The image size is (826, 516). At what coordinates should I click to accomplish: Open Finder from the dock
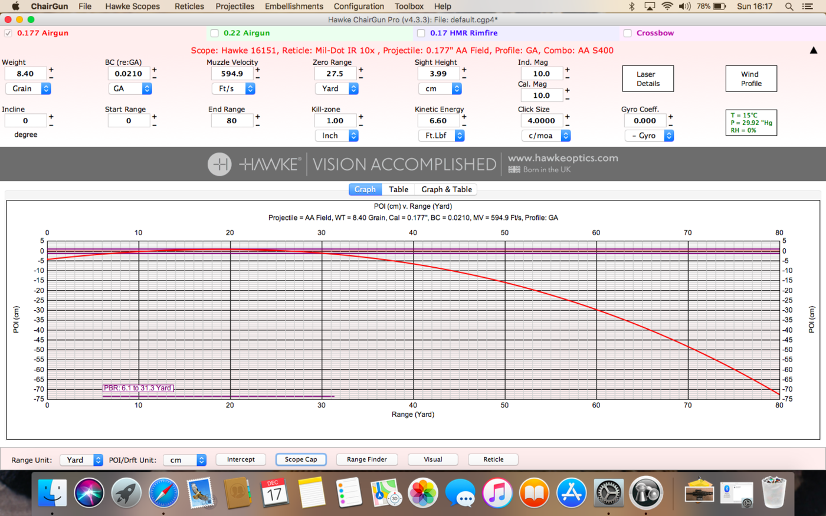[x=53, y=492]
